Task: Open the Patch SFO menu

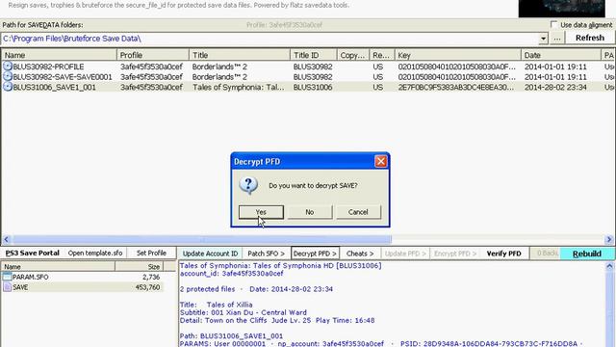Action: 266,254
